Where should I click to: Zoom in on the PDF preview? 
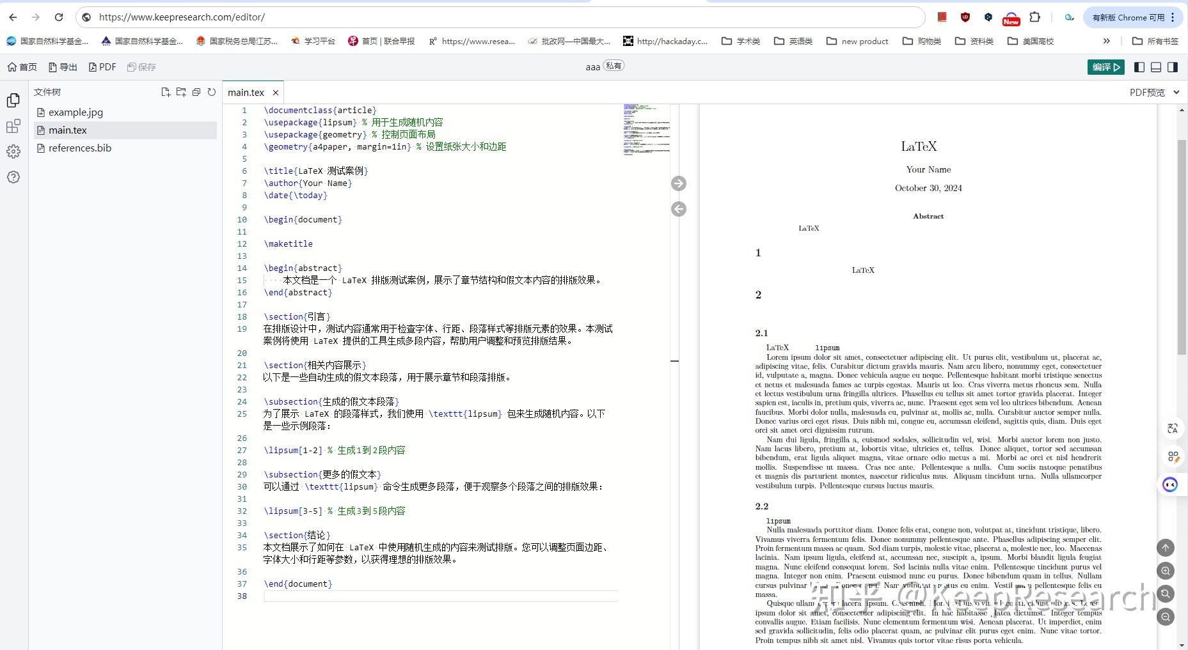point(1166,571)
